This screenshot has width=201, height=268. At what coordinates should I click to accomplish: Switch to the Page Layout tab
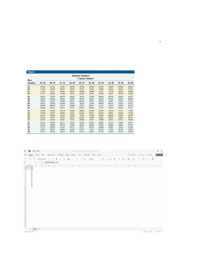[x=51, y=155]
